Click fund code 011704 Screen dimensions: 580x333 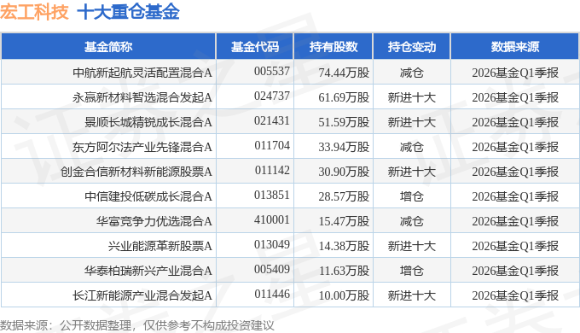(272, 145)
